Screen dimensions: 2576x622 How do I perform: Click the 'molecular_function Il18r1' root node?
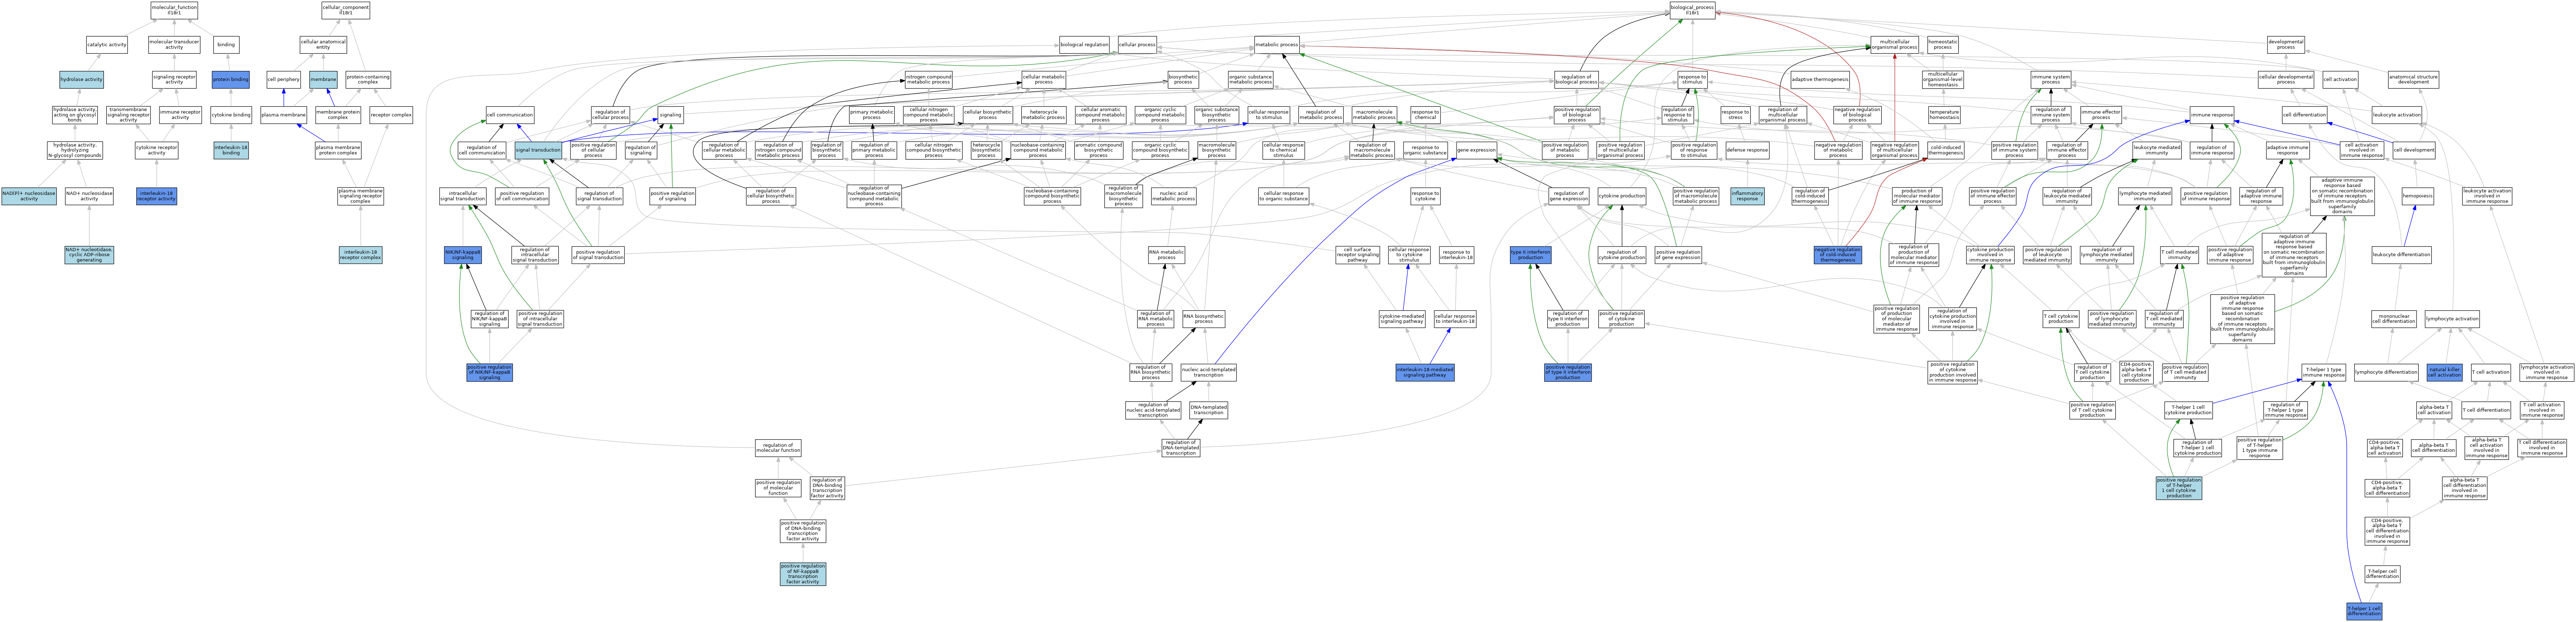[x=174, y=10]
